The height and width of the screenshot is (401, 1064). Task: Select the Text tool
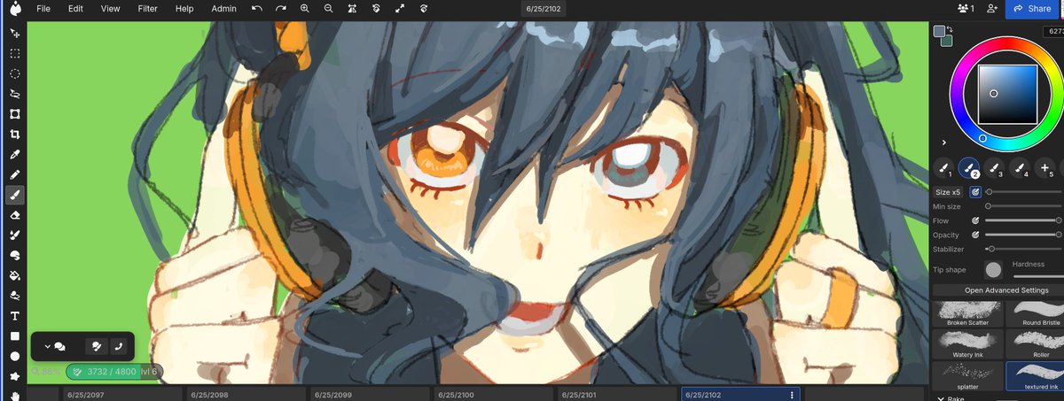click(14, 316)
